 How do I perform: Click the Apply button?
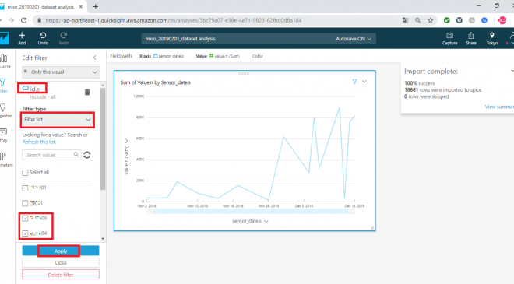[61, 251]
